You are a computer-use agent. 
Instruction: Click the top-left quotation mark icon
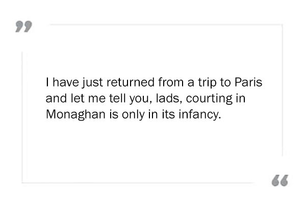[x=23, y=26]
